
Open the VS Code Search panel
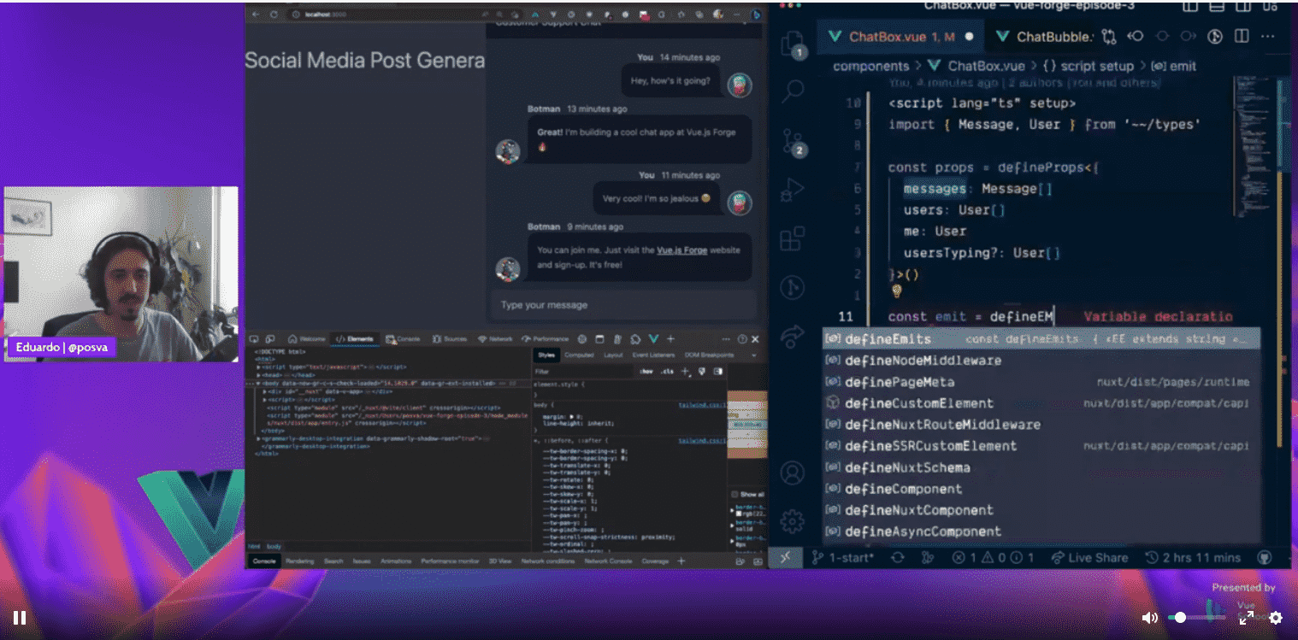tap(794, 91)
